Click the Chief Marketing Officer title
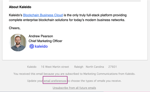150x92 pixels. [45, 41]
